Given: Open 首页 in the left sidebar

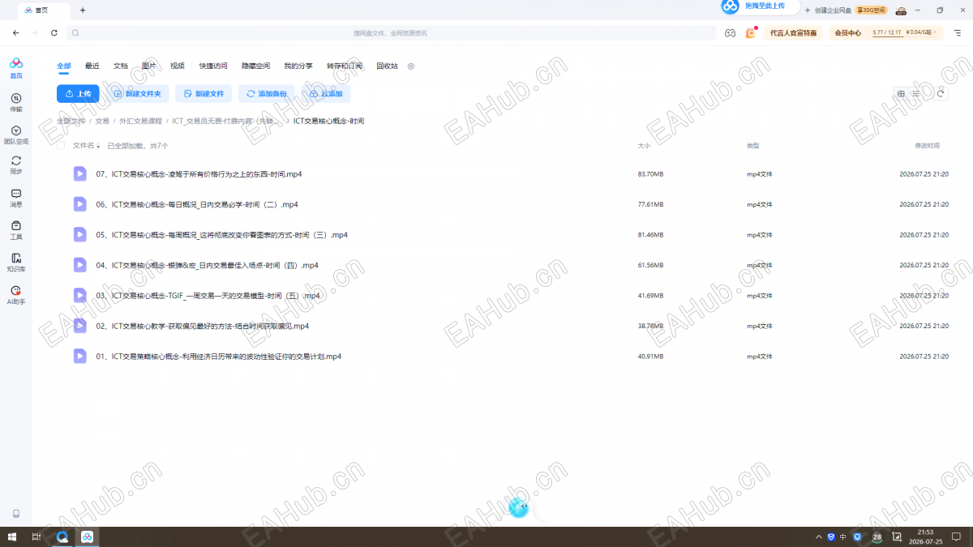Looking at the screenshot, I should coord(16,68).
